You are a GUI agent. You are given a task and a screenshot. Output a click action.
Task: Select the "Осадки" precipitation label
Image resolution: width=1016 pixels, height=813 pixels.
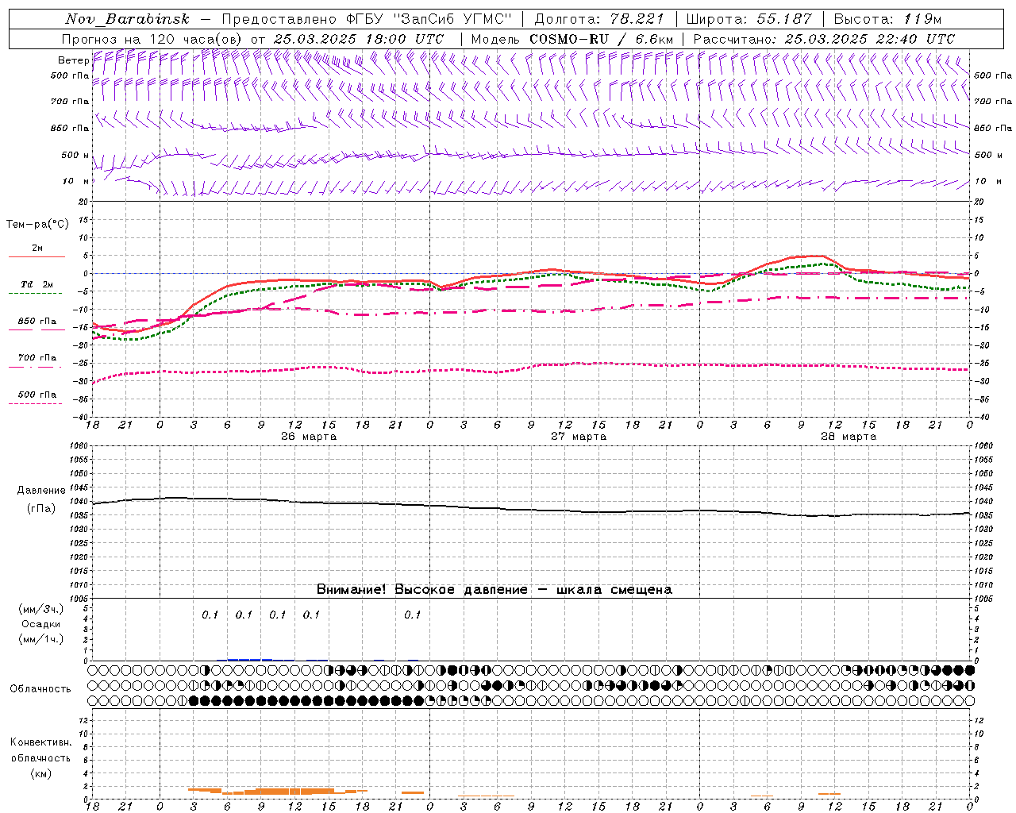pos(41,624)
